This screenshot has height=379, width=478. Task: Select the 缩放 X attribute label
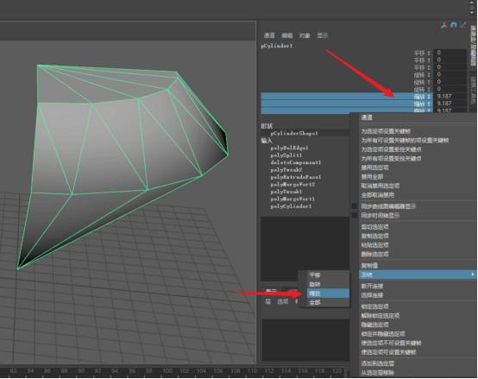(x=422, y=97)
